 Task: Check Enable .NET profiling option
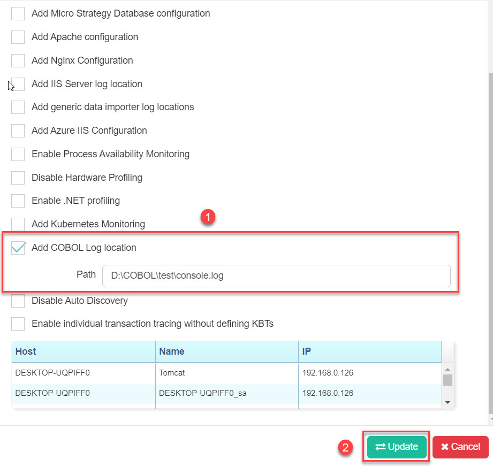[x=18, y=201]
